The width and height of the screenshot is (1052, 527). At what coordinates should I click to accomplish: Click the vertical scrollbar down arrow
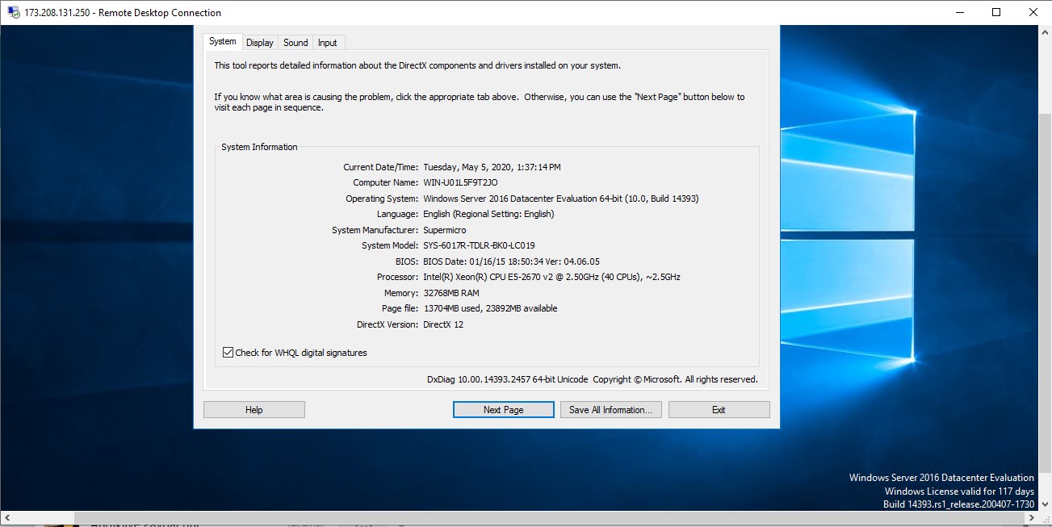click(x=1045, y=504)
